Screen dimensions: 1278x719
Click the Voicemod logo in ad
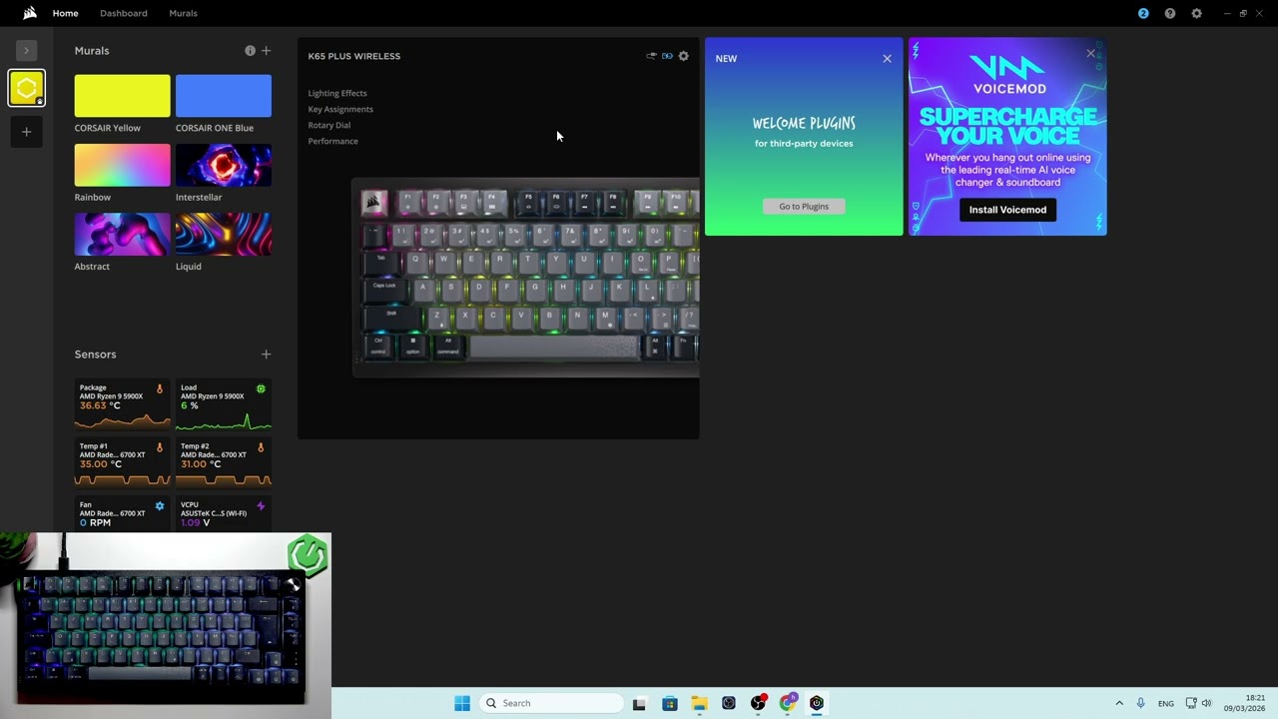(x=1008, y=74)
